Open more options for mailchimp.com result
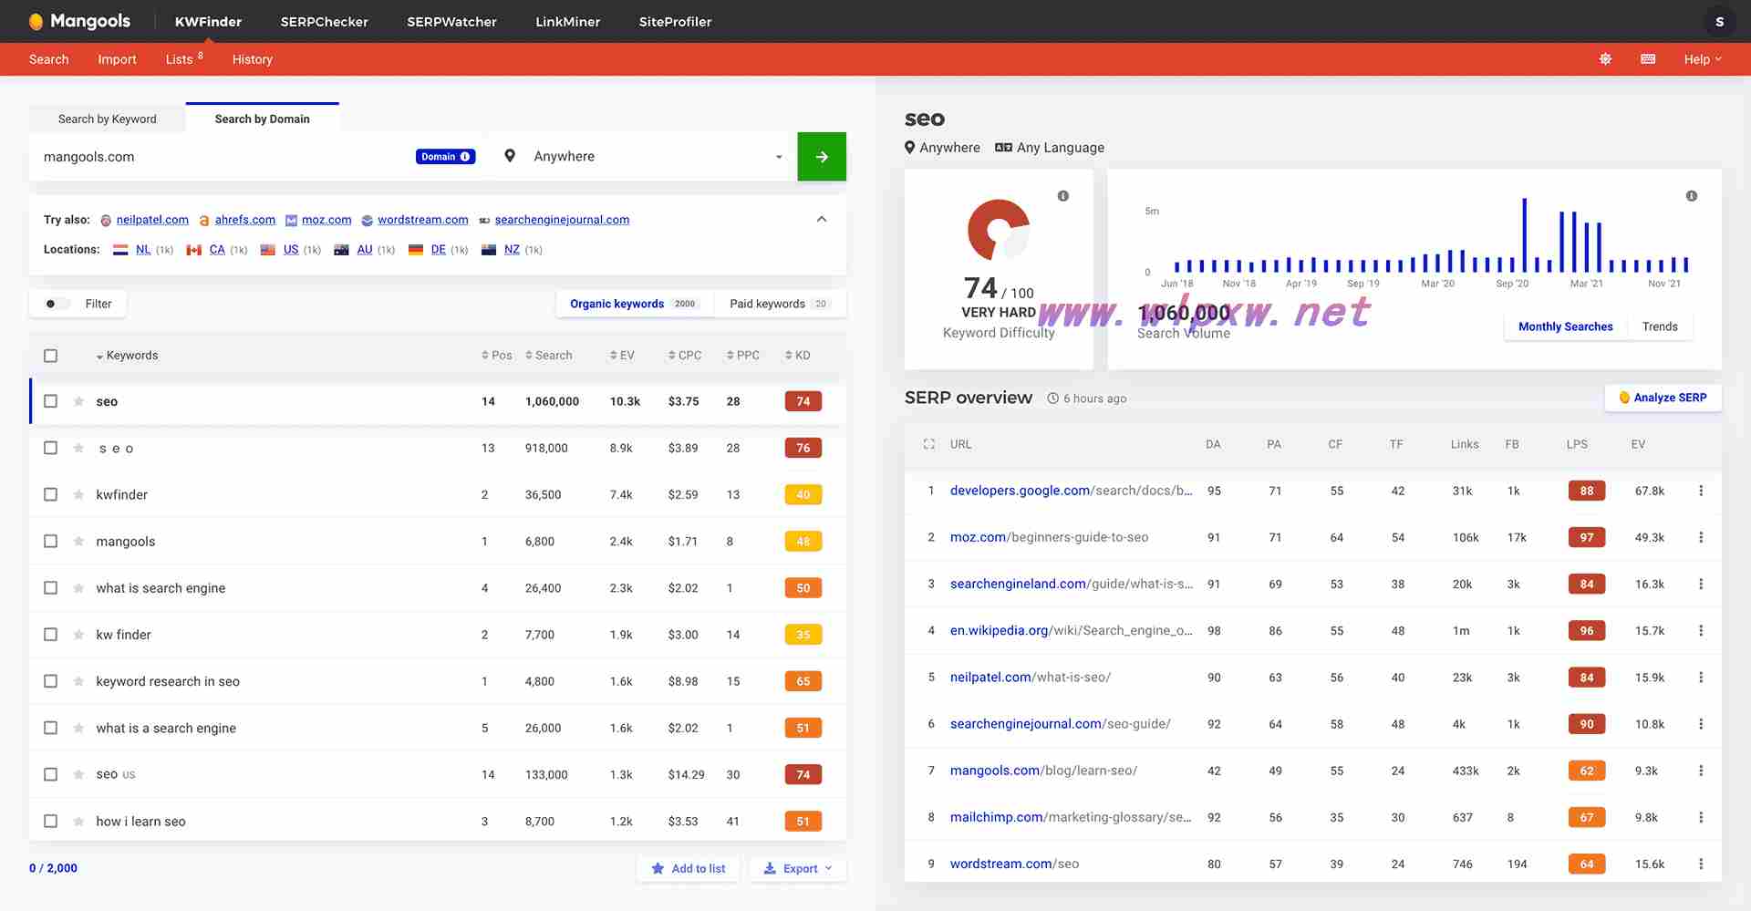This screenshot has height=911, width=1751. click(x=1701, y=817)
